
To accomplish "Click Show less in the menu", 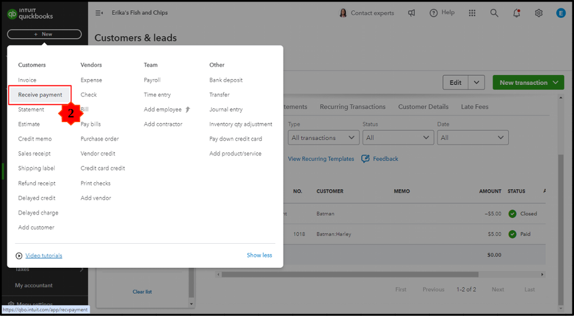I will click(259, 255).
